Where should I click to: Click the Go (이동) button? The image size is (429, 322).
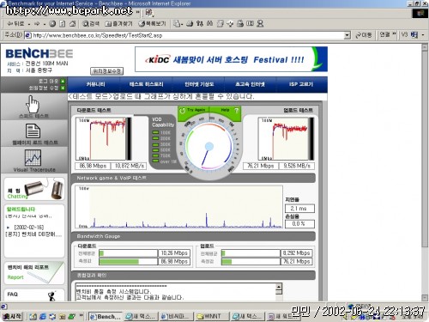tap(363, 35)
